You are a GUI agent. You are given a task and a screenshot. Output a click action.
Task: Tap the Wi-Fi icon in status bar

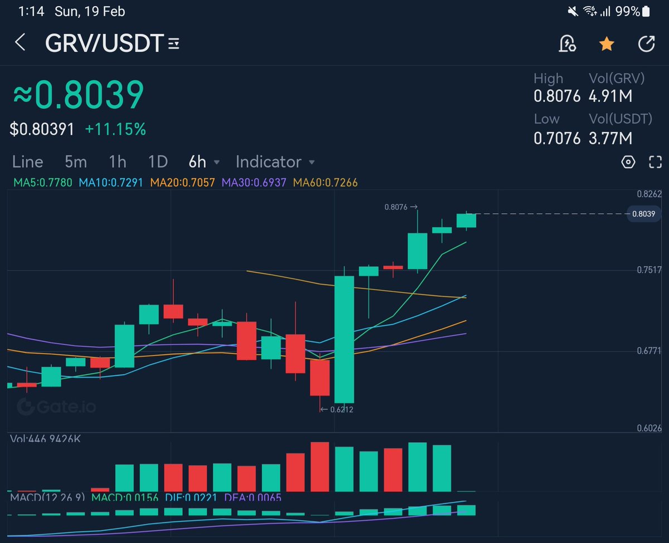point(589,11)
